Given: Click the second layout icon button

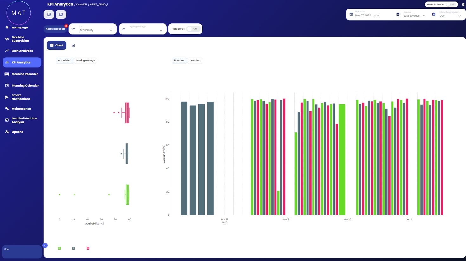Looking at the screenshot, I should (x=61, y=15).
